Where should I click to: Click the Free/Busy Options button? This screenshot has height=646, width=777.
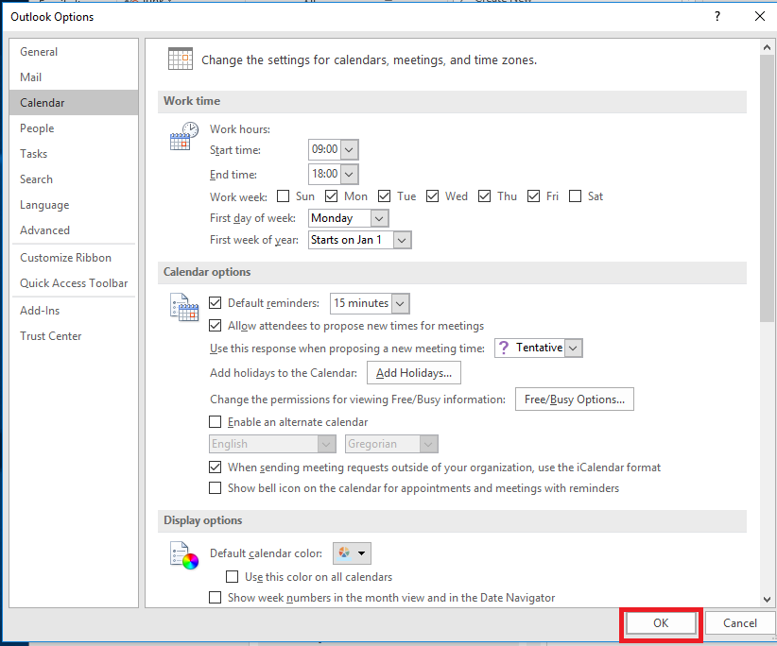(575, 399)
